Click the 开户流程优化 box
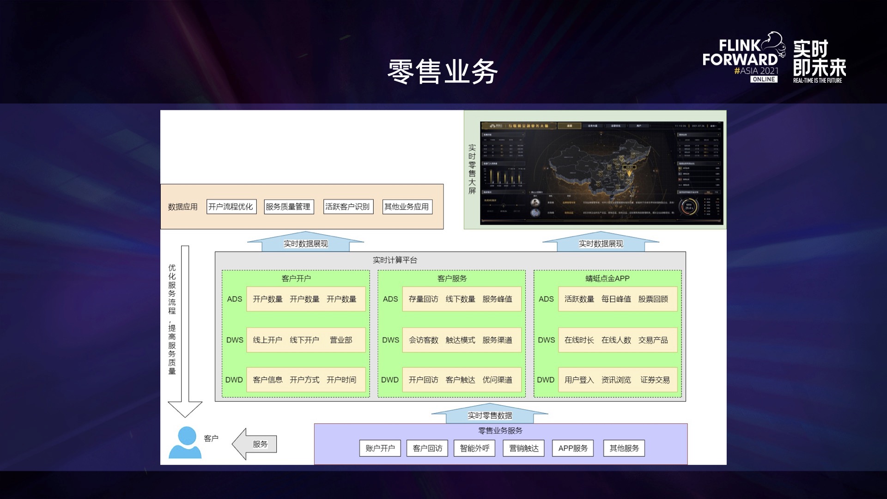The width and height of the screenshot is (887, 499). click(x=231, y=207)
